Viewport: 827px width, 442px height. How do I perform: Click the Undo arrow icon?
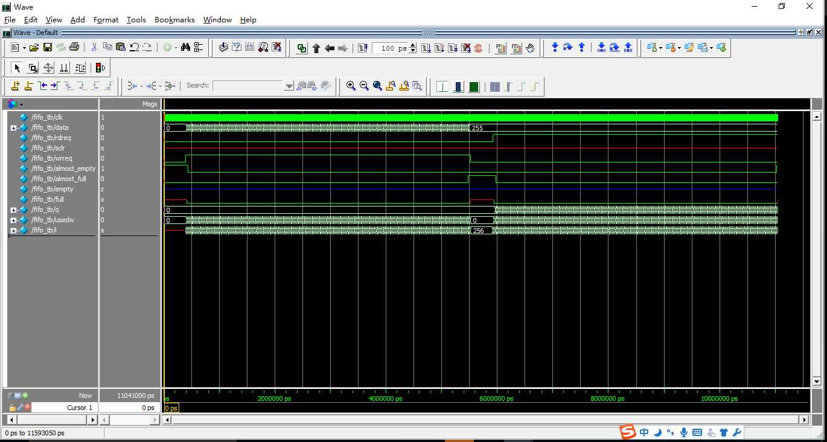(x=134, y=48)
